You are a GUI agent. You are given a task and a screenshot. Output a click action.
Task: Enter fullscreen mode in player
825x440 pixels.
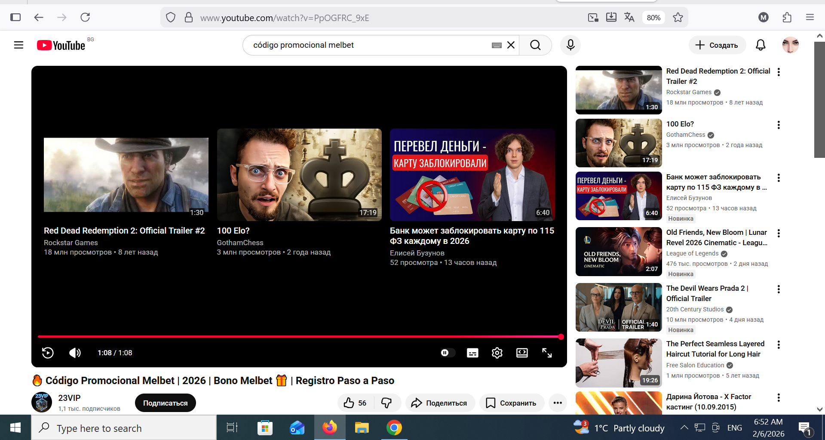click(547, 353)
